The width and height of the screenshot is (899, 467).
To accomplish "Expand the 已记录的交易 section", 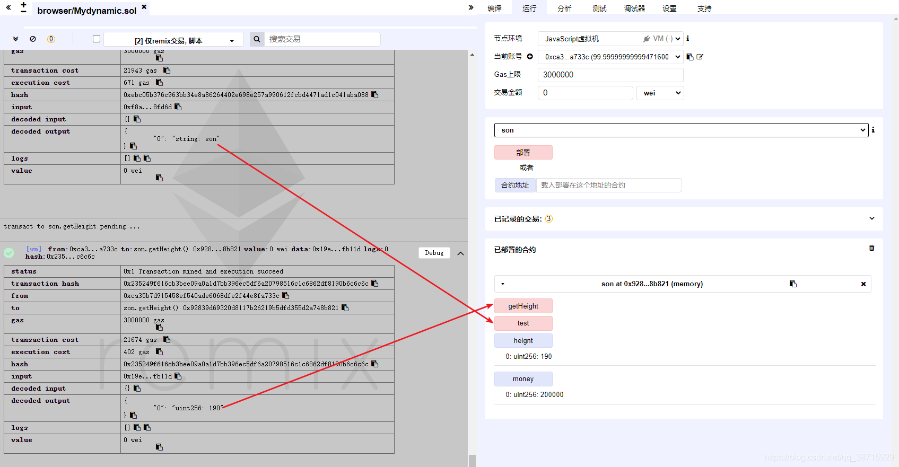I will coord(872,218).
